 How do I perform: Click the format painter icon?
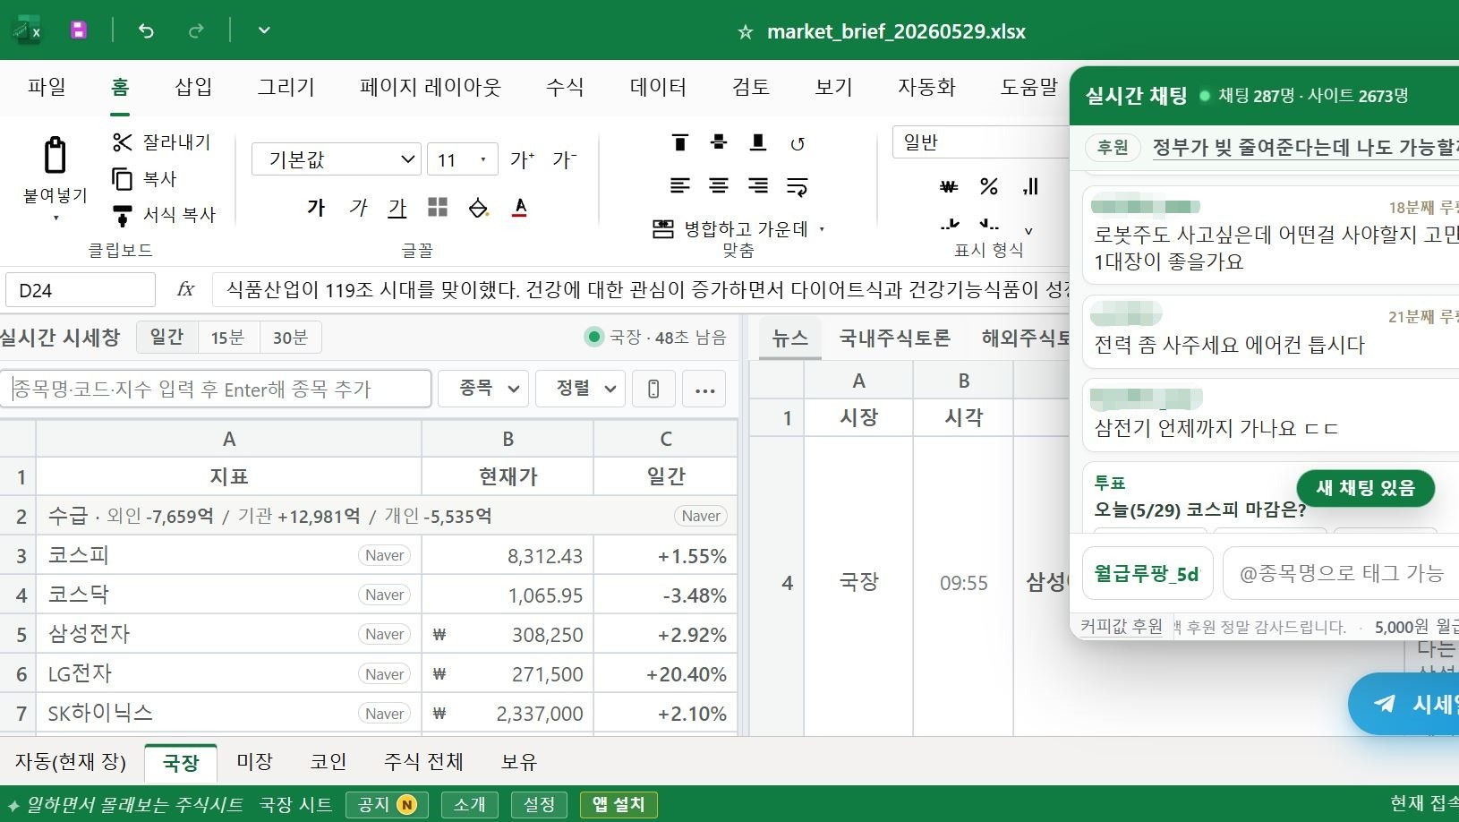pyautogui.click(x=122, y=215)
